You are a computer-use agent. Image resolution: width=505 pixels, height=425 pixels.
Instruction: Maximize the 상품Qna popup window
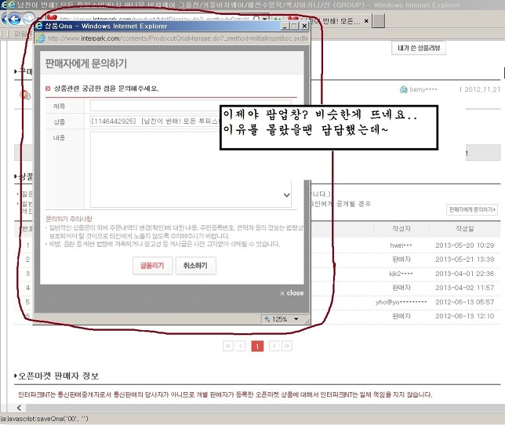pyautogui.click(x=294, y=26)
